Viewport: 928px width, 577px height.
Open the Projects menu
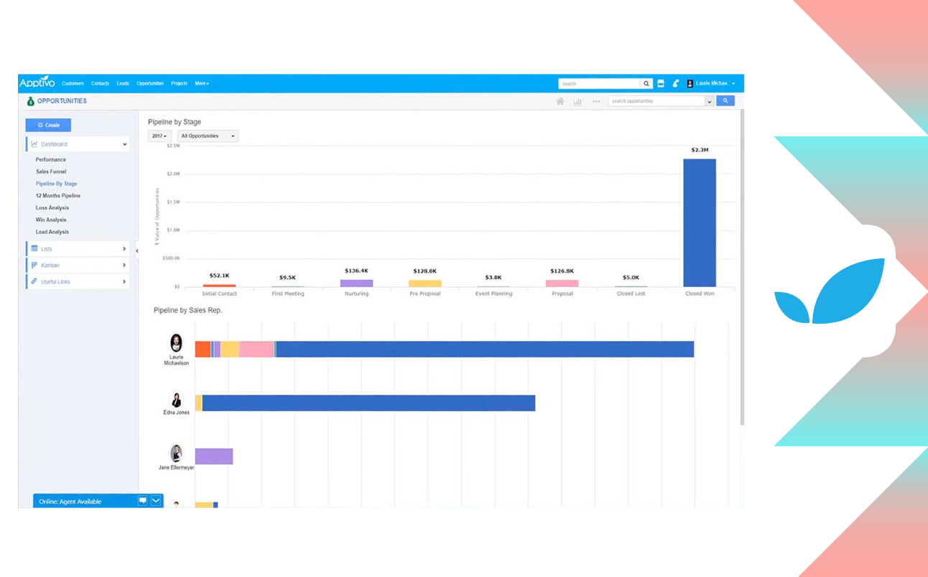pos(179,83)
